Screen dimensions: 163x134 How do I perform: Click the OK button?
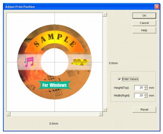tap(144, 16)
